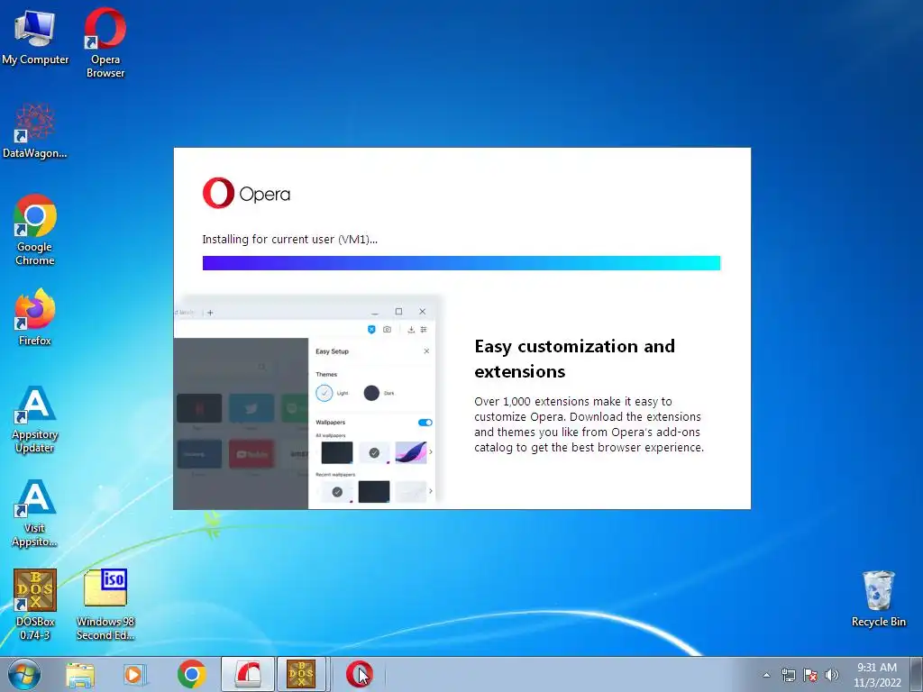Open the Action Center flag icon
This screenshot has height=692, width=923.
(810, 675)
